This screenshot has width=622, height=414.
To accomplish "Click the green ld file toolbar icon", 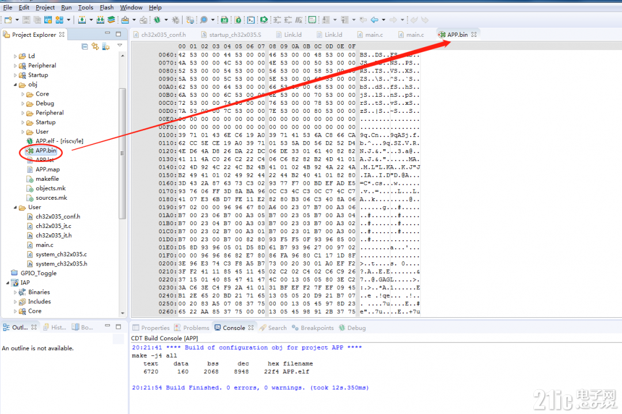I will (x=224, y=20).
